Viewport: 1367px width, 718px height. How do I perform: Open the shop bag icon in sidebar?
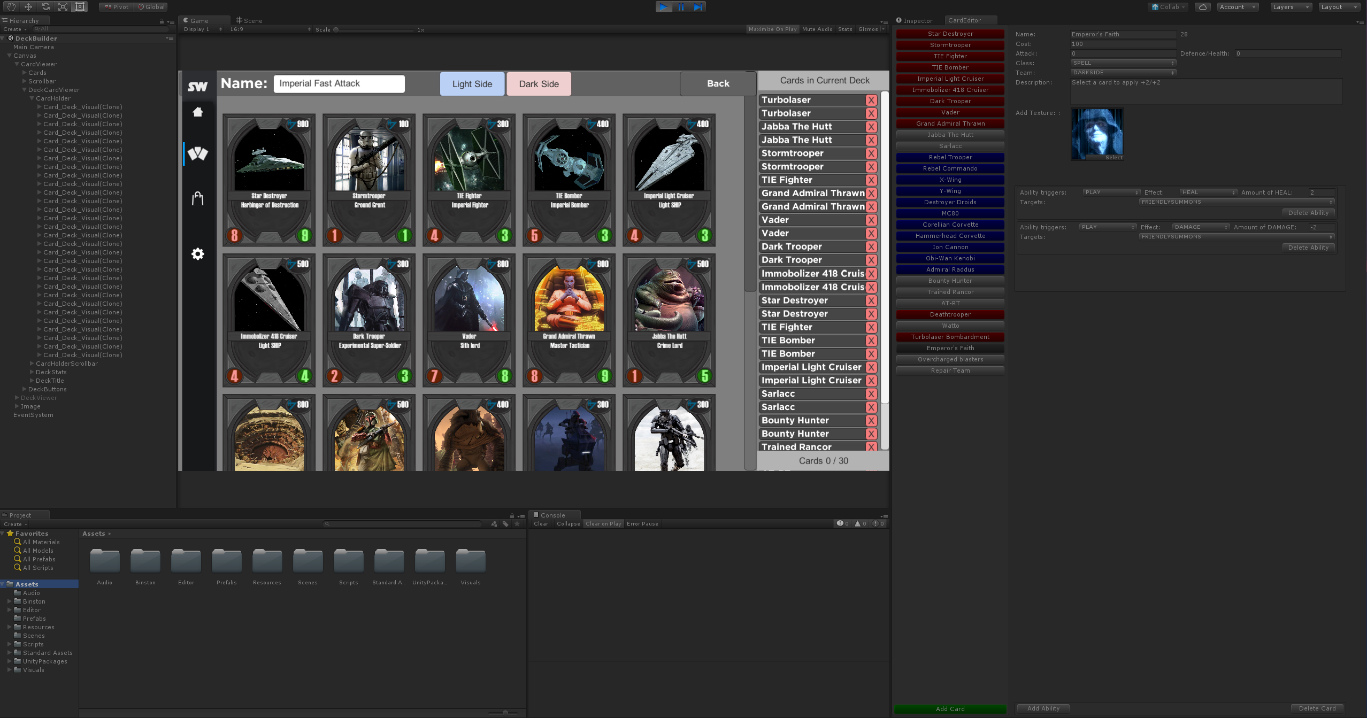coord(198,198)
